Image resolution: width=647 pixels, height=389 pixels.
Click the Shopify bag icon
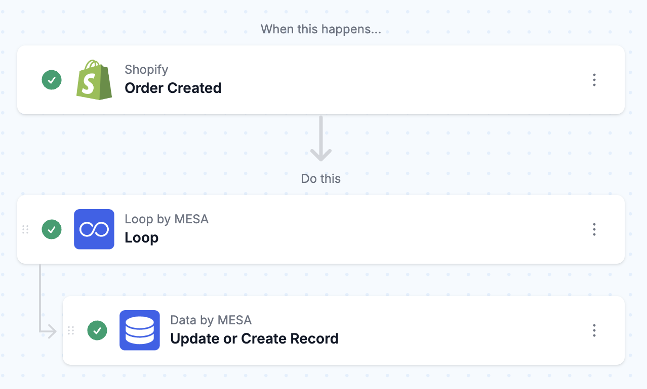(94, 80)
